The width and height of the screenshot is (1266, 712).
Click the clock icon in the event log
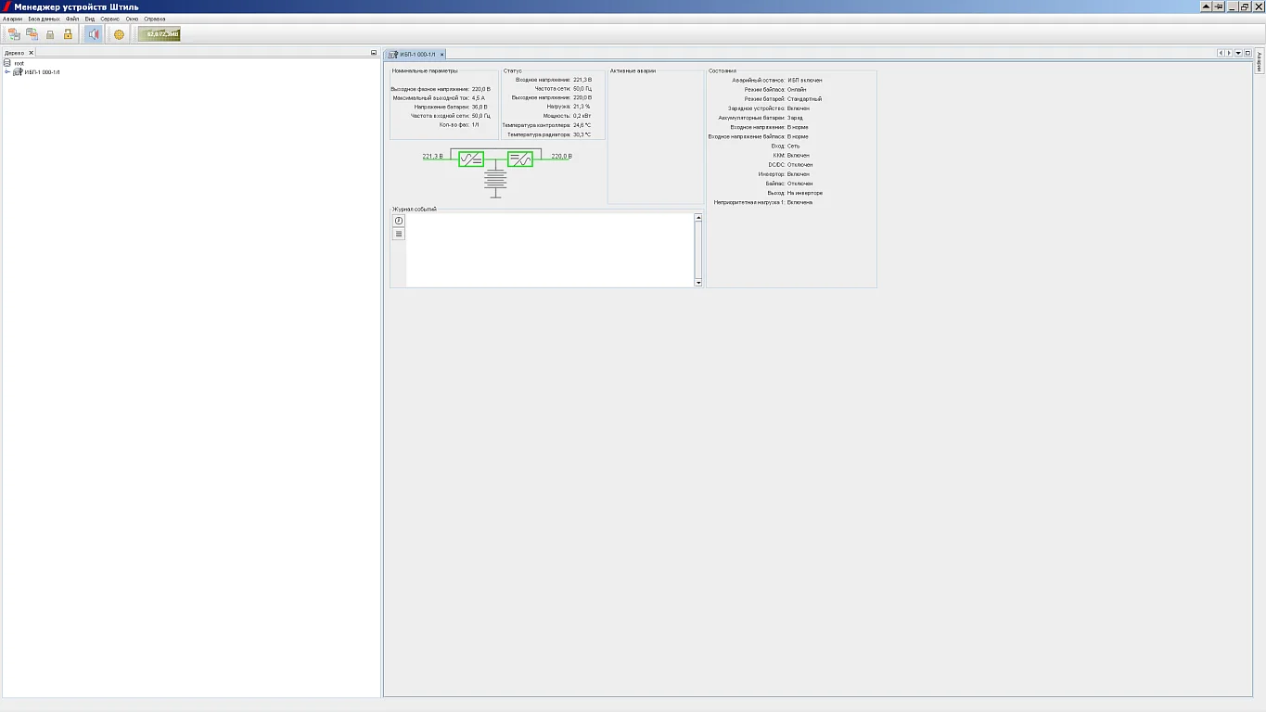pyautogui.click(x=399, y=221)
